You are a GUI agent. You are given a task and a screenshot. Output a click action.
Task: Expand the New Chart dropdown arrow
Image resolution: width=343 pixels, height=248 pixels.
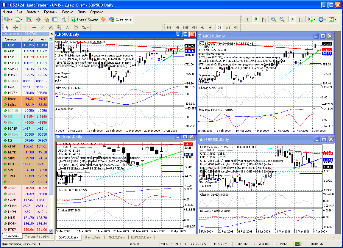click(11, 20)
